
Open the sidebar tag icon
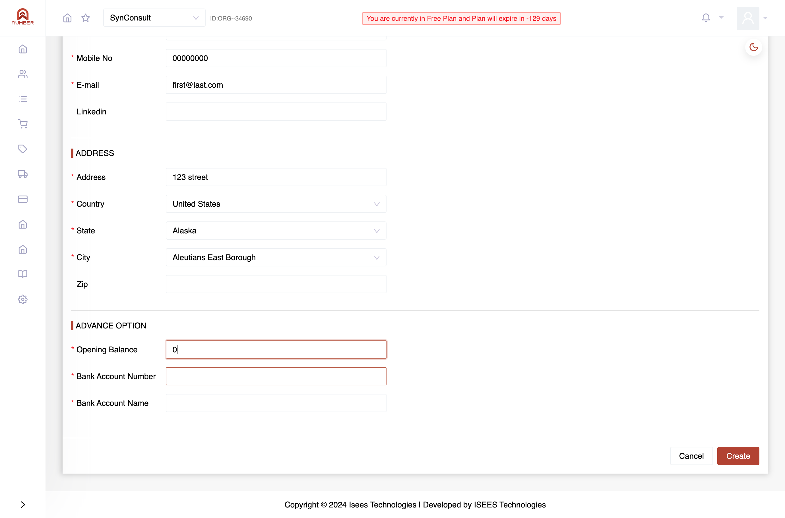(22, 149)
